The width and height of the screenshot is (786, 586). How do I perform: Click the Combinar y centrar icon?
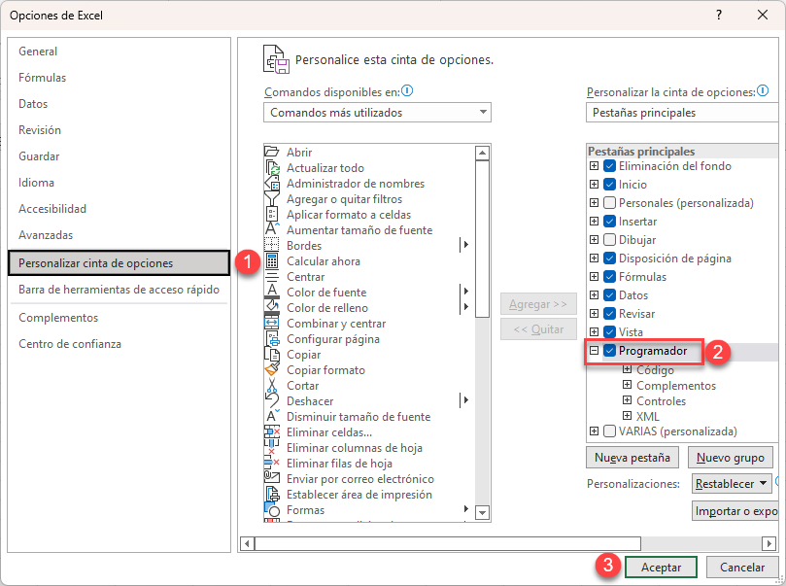click(272, 323)
